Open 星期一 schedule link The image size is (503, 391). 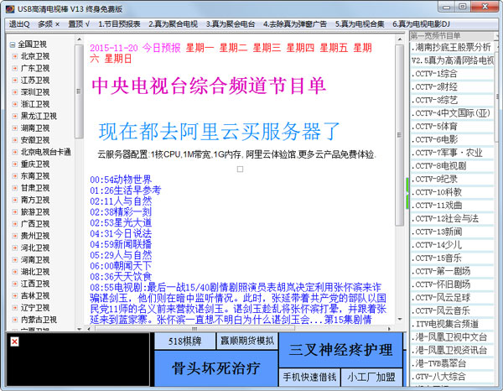point(200,48)
